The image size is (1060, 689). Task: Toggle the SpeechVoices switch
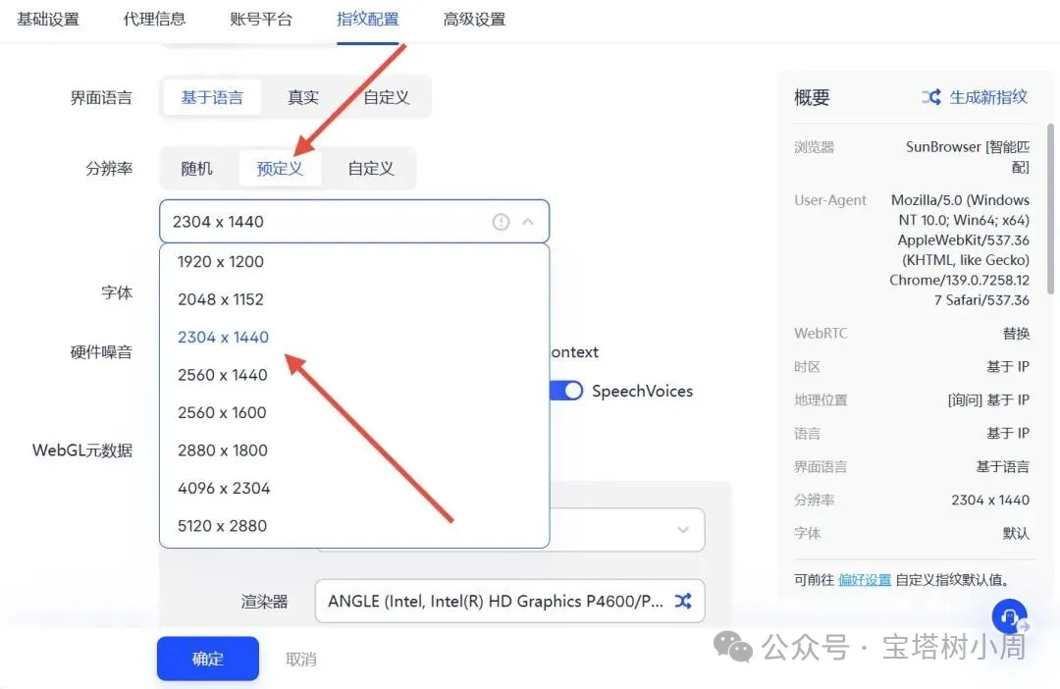coord(566,391)
